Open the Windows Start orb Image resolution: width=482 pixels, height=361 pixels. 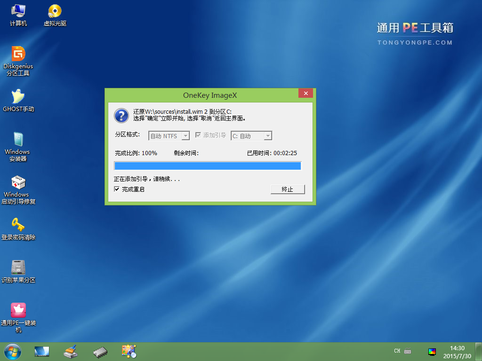tap(13, 352)
